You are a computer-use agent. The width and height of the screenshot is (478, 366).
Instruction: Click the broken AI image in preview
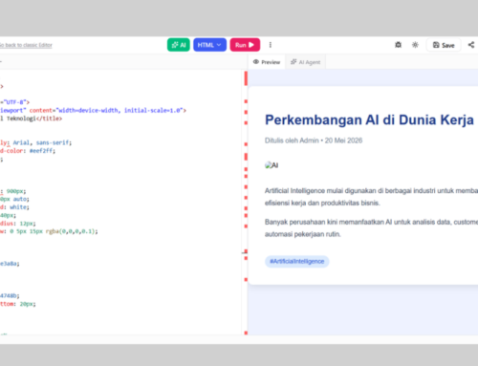[x=272, y=165]
